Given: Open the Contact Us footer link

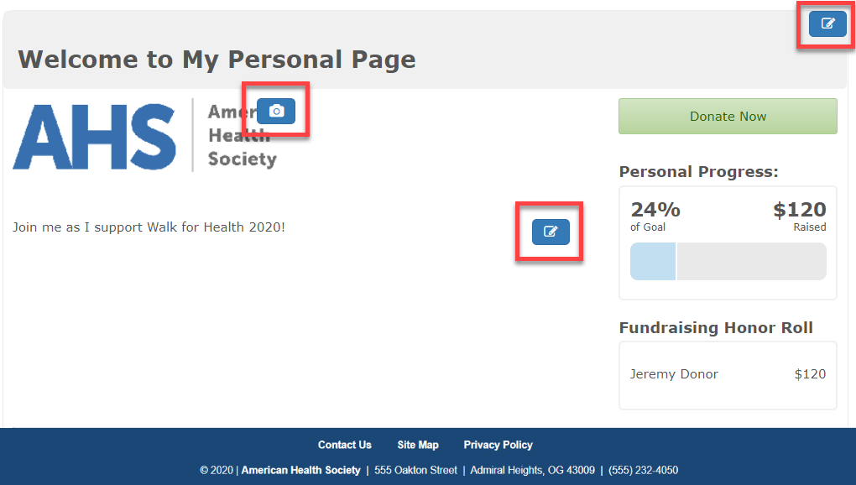Looking at the screenshot, I should click(344, 445).
